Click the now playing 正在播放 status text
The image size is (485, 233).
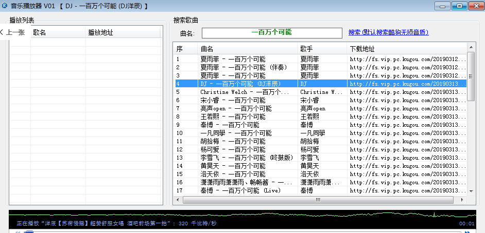117,223
